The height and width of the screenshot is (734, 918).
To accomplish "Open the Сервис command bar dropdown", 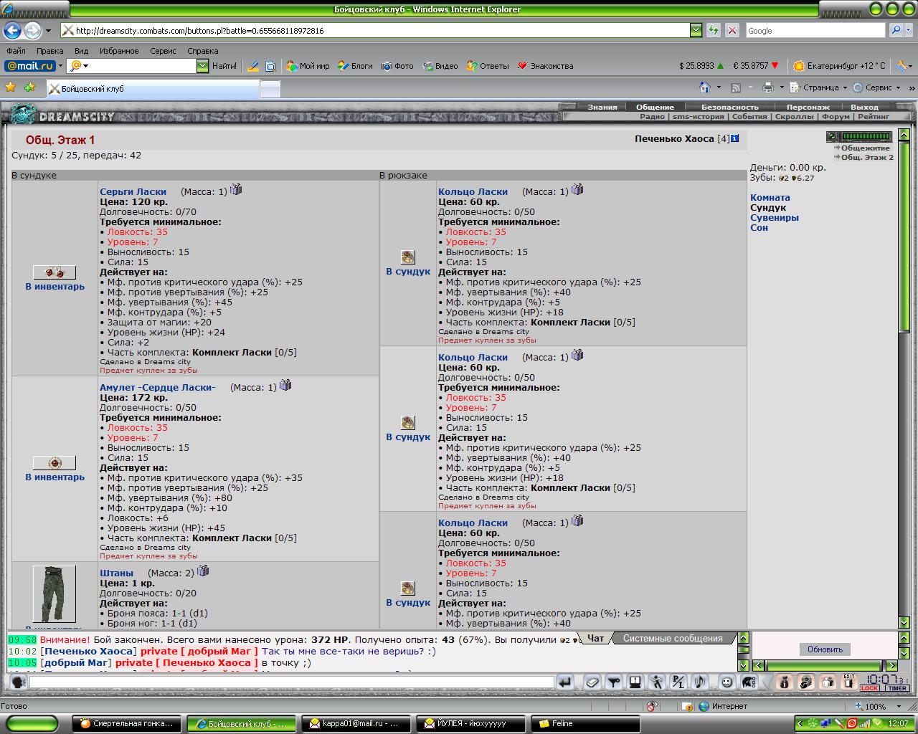I will tap(876, 87).
